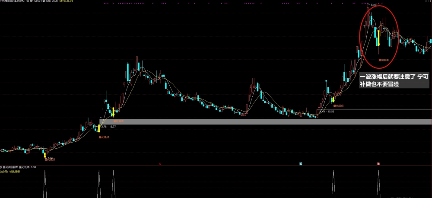Click the red '涨' marker icon near the sub-chart

click(378, 164)
